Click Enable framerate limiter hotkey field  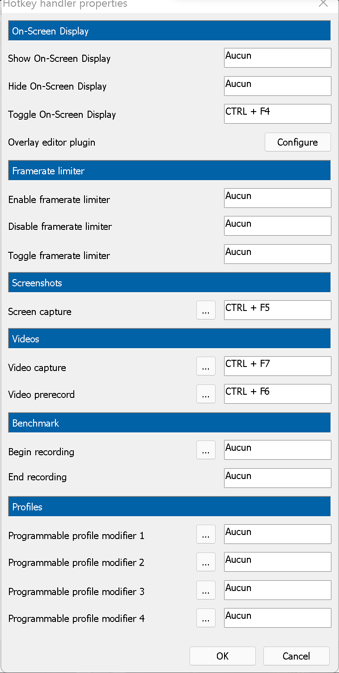point(277,198)
